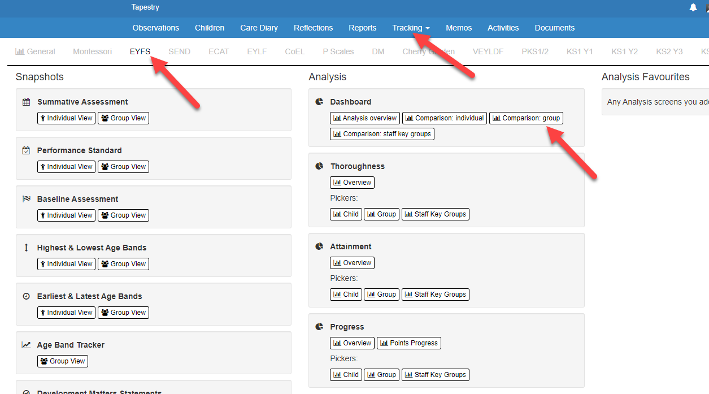The height and width of the screenshot is (394, 709).
Task: Open the Tracking dropdown menu
Action: click(x=411, y=28)
